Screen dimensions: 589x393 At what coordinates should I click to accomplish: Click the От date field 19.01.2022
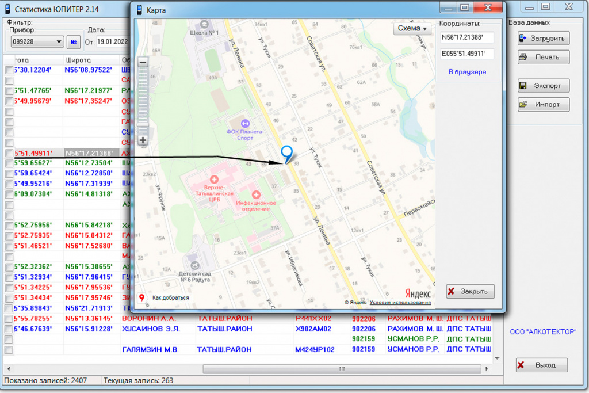click(x=112, y=41)
